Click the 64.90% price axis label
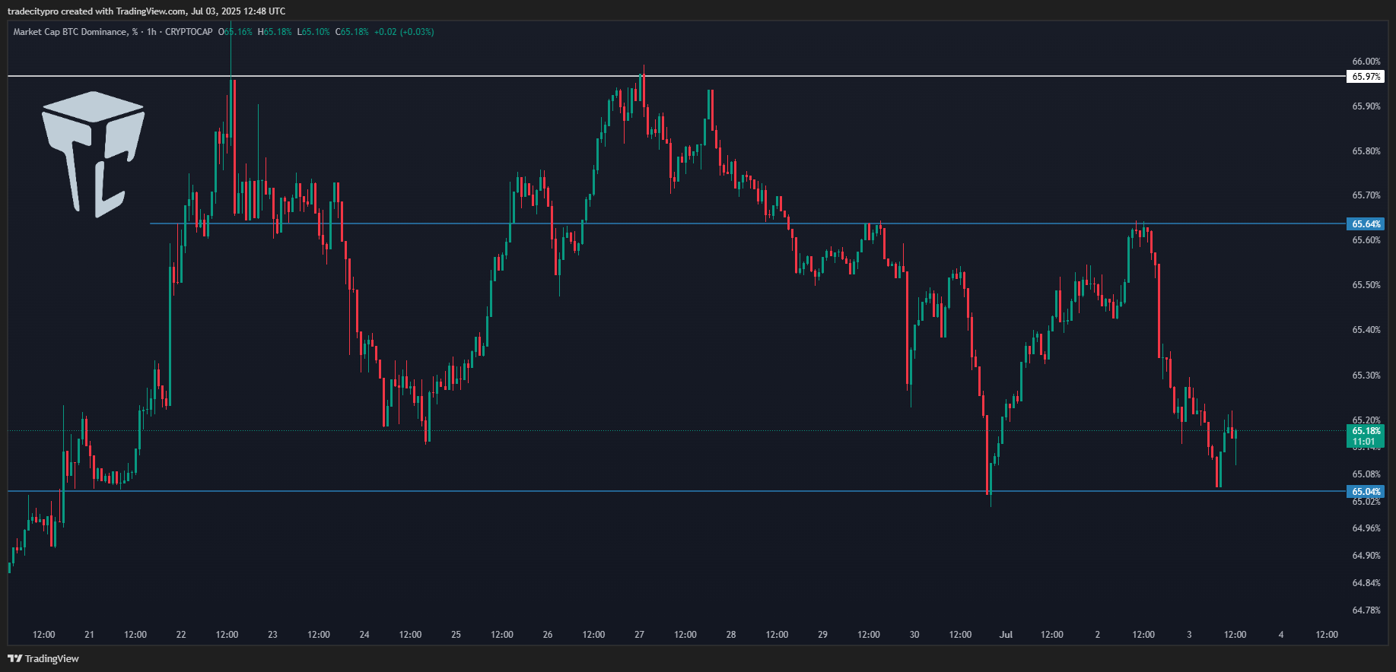This screenshot has height=672, width=1396. click(x=1366, y=556)
